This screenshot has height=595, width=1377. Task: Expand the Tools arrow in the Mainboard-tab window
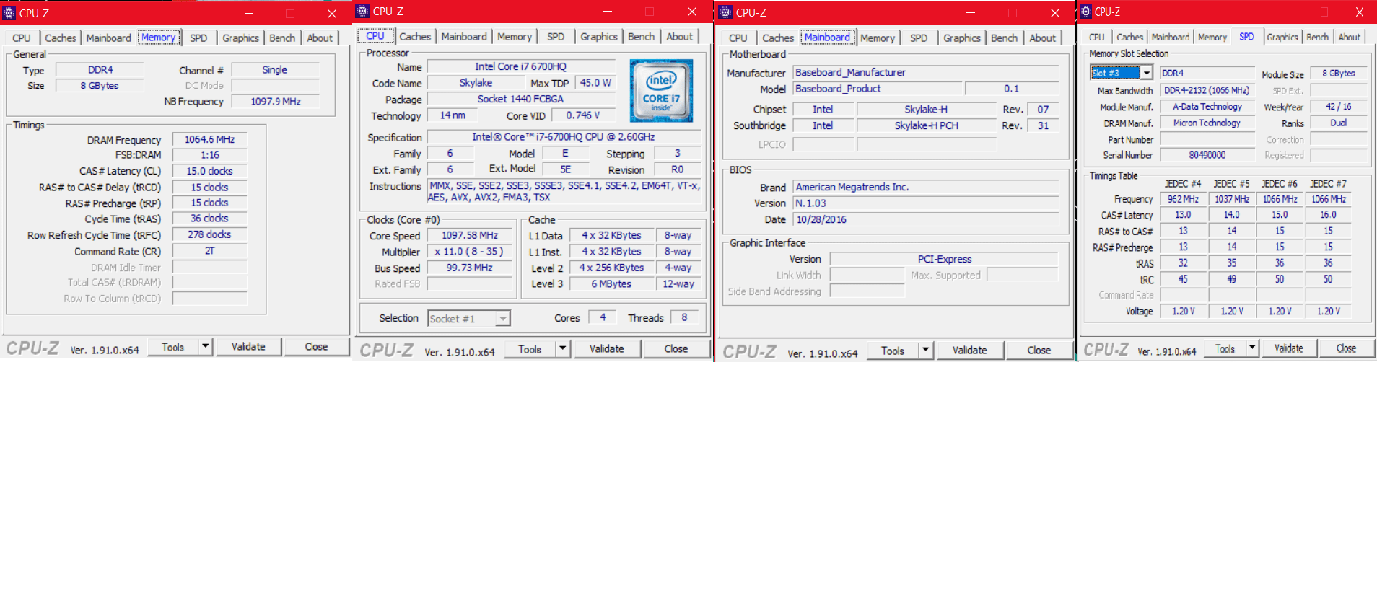(926, 351)
